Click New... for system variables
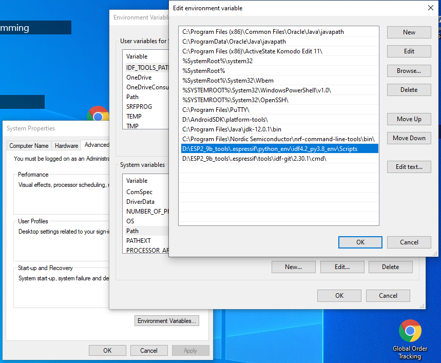Viewport: 441px width, 363px height. click(293, 267)
